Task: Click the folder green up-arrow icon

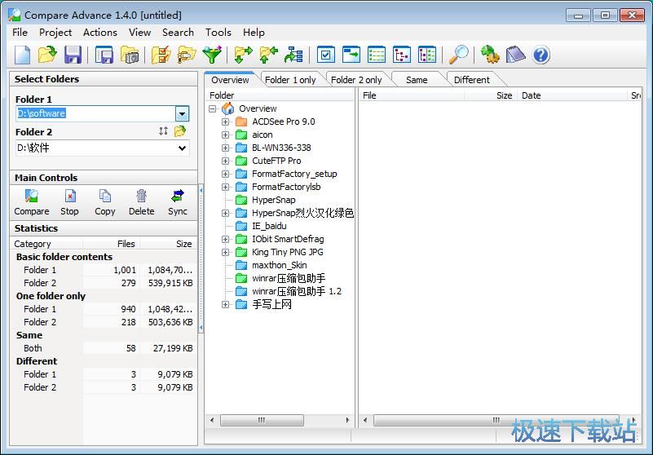Action: tap(268, 55)
